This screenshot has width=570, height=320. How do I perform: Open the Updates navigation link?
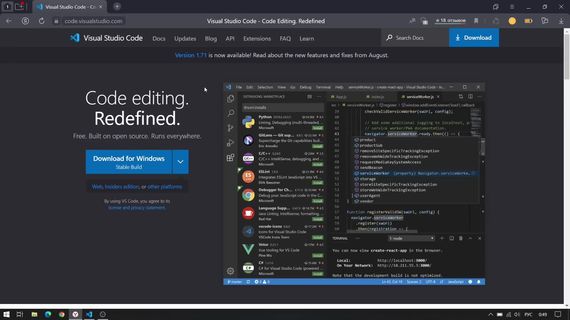[185, 39]
